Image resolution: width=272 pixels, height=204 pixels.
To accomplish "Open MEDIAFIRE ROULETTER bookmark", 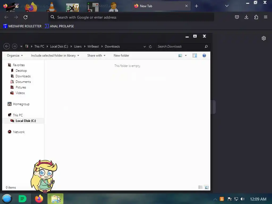I will 22,26.
